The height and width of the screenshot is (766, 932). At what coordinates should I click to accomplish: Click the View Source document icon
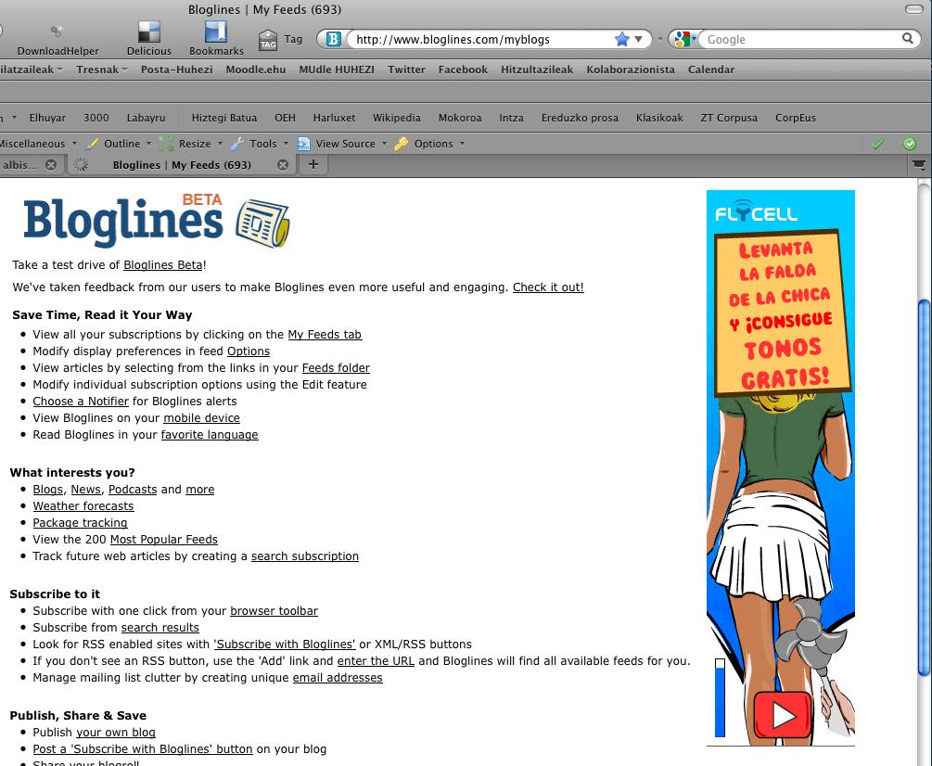coord(304,143)
